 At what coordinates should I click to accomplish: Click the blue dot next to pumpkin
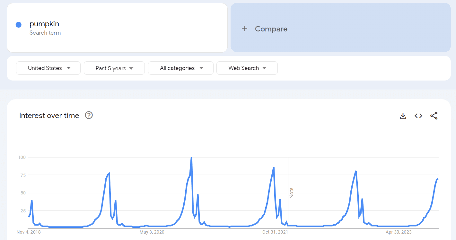(x=19, y=25)
